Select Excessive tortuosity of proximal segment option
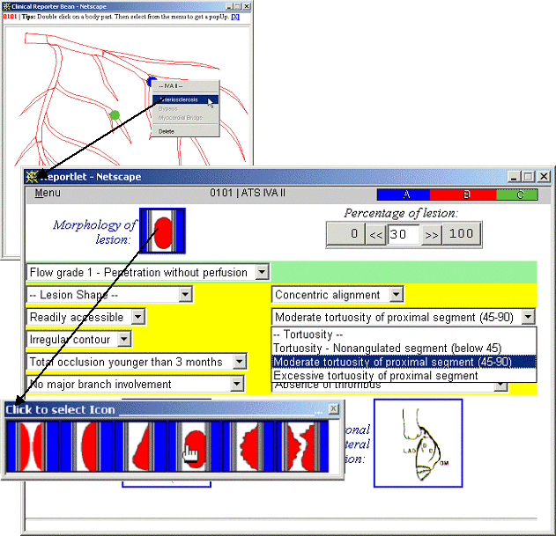This screenshot has height=536, width=556. [375, 376]
